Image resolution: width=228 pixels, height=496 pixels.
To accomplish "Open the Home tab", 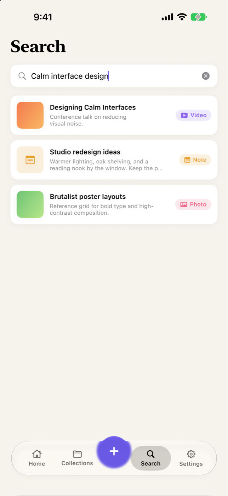I will click(37, 458).
